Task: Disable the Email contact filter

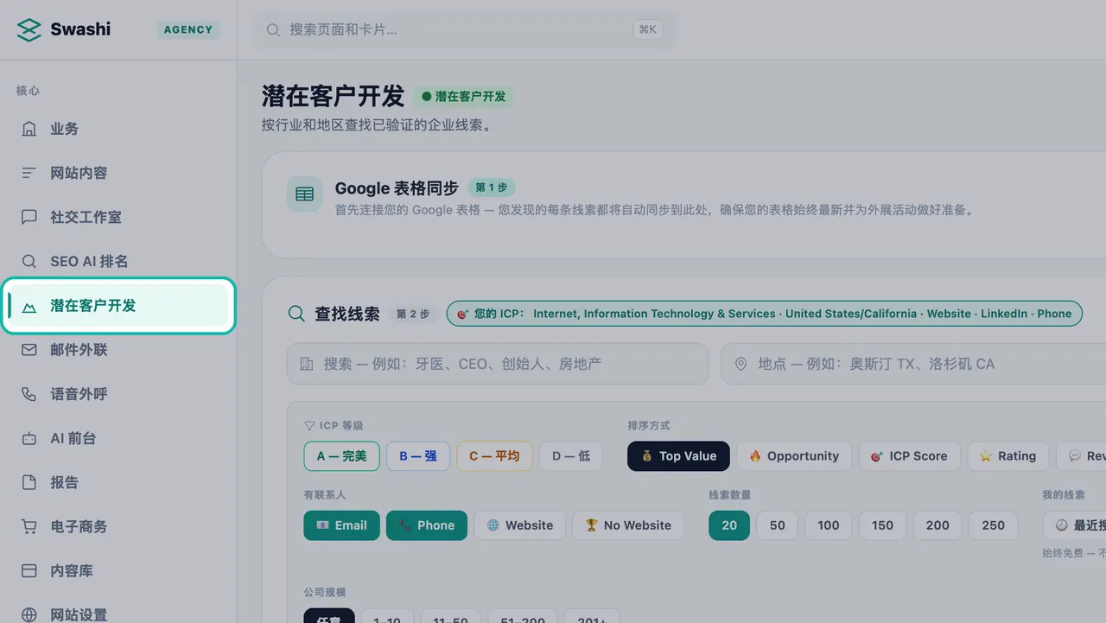Action: tap(341, 525)
